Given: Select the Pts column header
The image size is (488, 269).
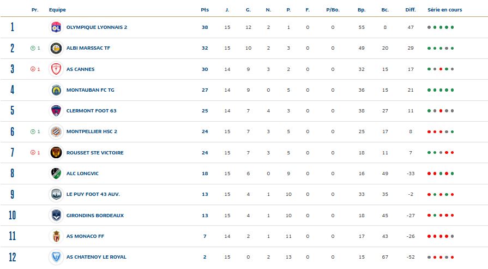Looking at the screenshot, I should coord(205,10).
